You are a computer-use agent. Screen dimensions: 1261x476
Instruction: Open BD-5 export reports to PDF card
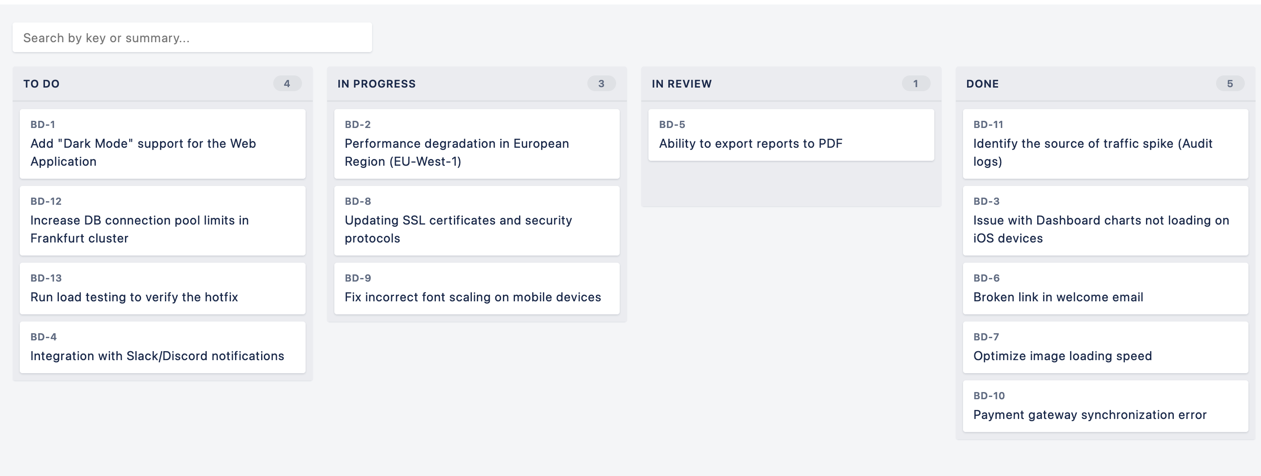791,135
